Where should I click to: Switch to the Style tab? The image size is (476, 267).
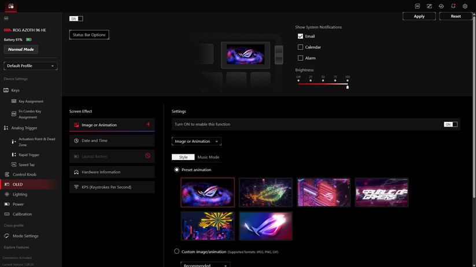pos(183,157)
